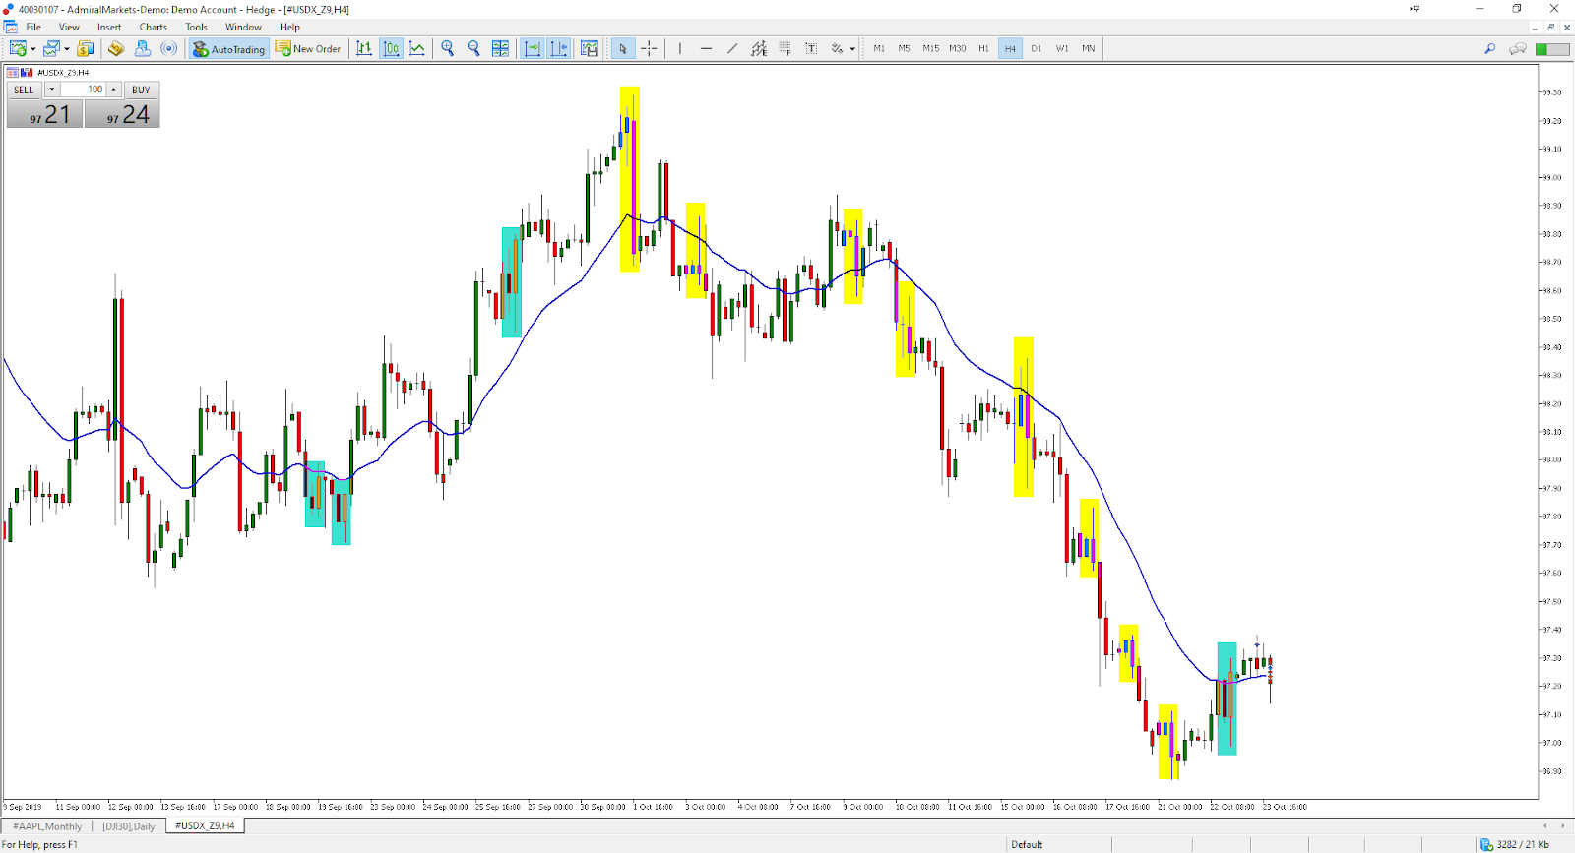1575x853 pixels.
Task: Increase volume with the up arrow
Action: (113, 90)
